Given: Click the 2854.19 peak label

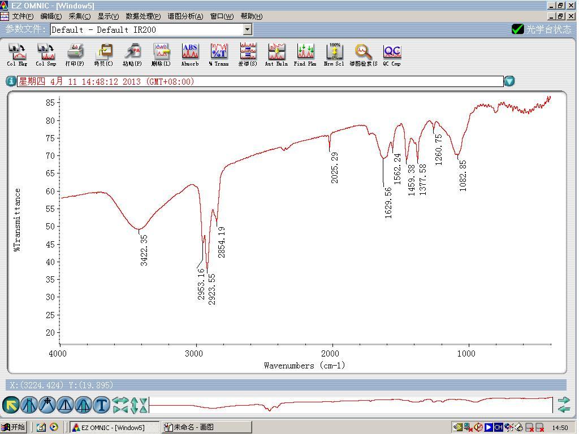Looking at the screenshot, I should [x=222, y=242].
